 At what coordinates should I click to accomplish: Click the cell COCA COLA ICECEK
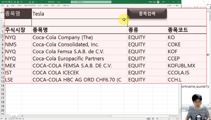[x=79, y=73]
